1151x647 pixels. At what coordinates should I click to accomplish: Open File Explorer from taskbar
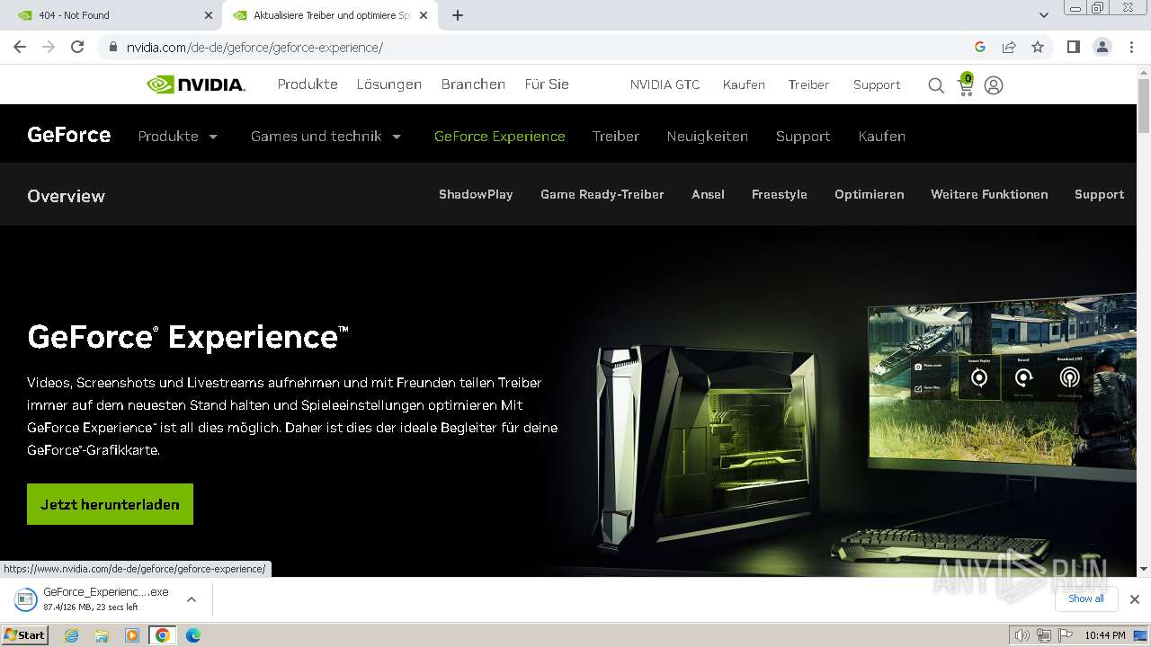tap(102, 635)
